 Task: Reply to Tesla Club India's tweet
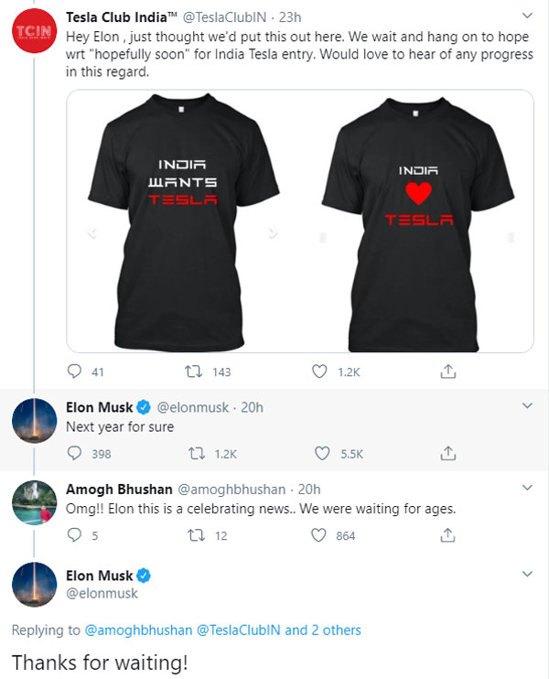(75, 372)
